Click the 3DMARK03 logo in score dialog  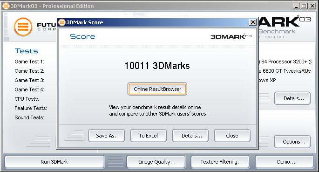pyautogui.click(x=231, y=36)
